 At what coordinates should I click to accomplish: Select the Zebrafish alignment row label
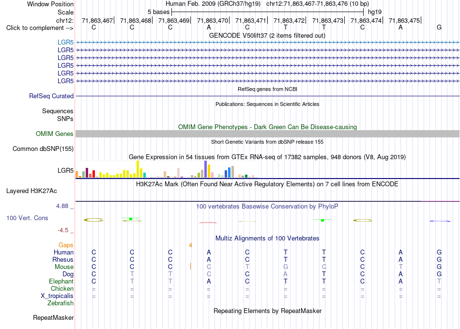(x=61, y=303)
